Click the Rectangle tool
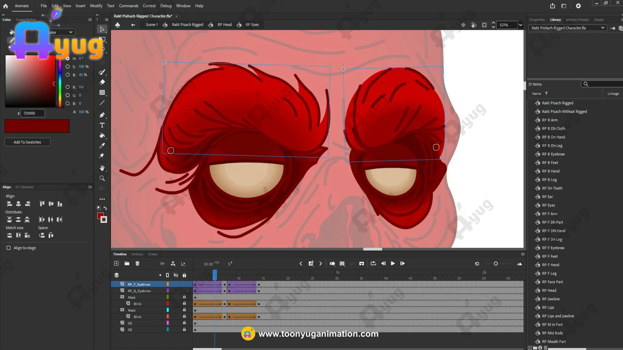The width and height of the screenshot is (623, 350). (x=102, y=93)
